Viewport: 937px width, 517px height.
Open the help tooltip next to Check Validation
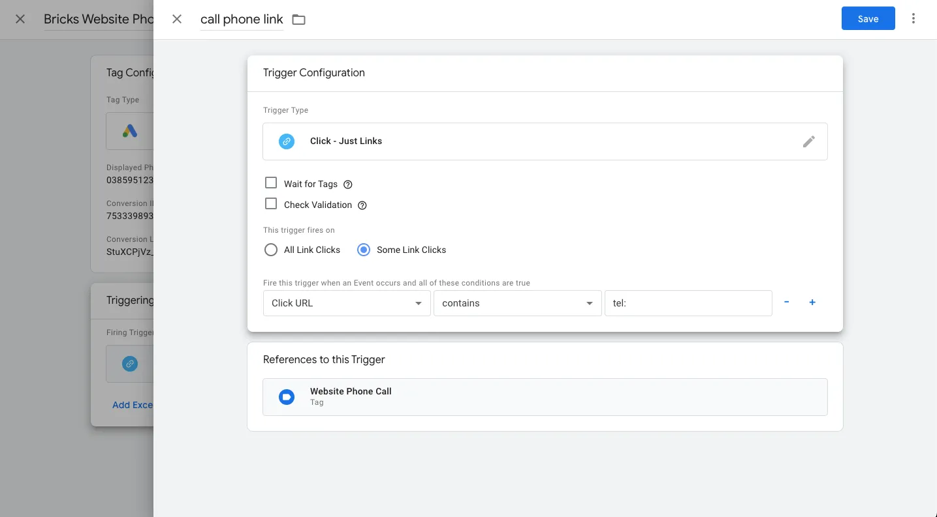click(362, 205)
